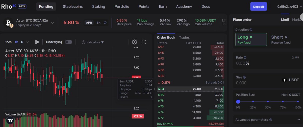Click the Size info icon
Viewport: 303px width, 127px height.
[244, 78]
